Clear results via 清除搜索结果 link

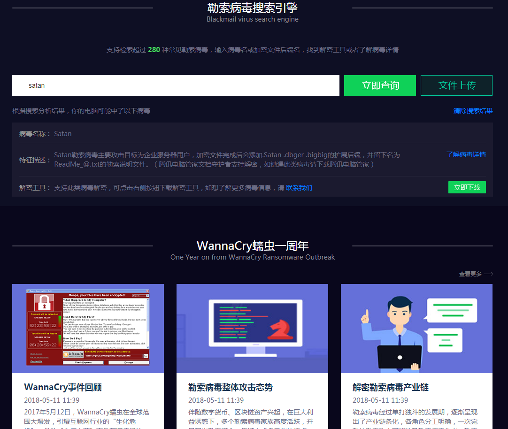(473, 111)
